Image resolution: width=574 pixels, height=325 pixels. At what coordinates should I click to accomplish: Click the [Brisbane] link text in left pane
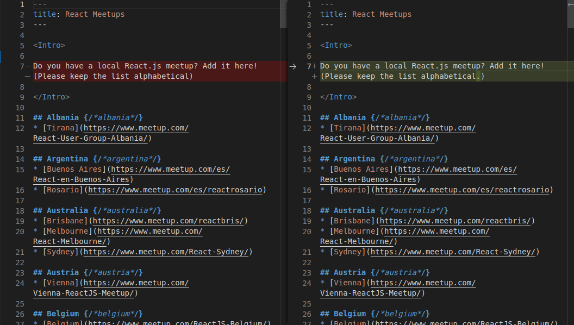point(65,221)
